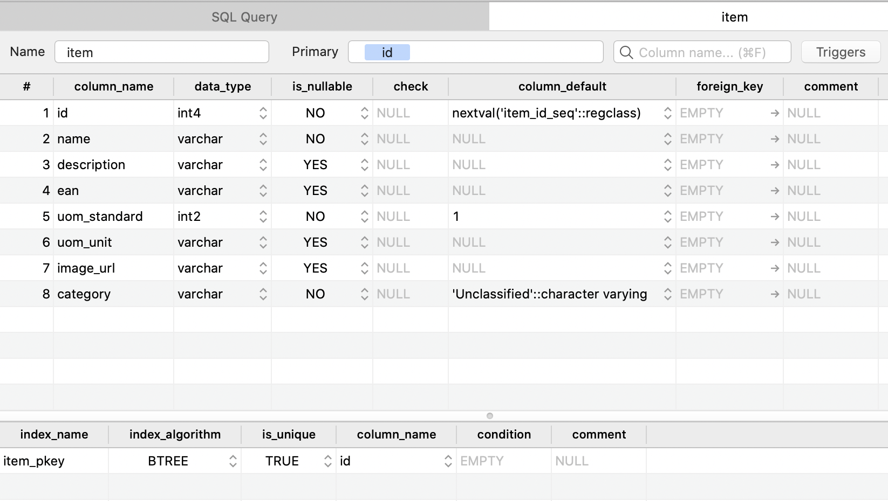Click the Triggers button

pos(840,52)
